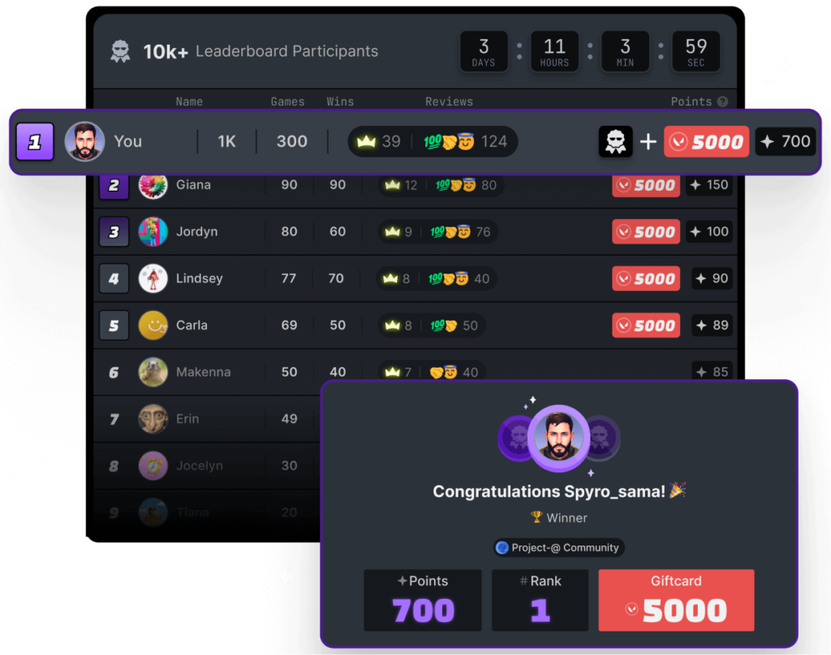Open the Project-@ Community tag
831x655 pixels.
click(x=559, y=547)
